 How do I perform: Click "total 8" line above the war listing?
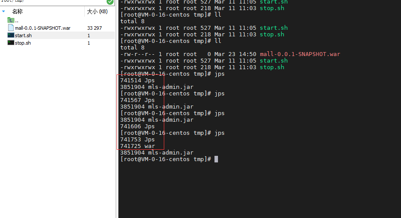(132, 47)
